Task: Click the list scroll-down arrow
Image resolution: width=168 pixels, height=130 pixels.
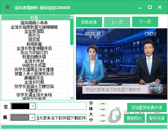Action: point(72,98)
